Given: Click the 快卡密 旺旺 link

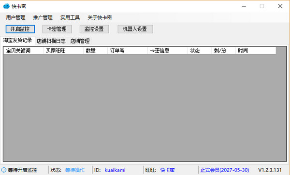Looking at the screenshot, I should pos(167,170).
